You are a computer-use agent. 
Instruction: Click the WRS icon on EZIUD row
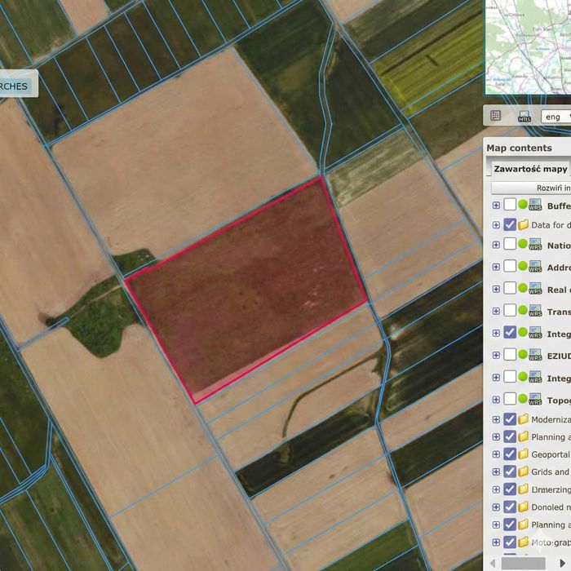535,355
